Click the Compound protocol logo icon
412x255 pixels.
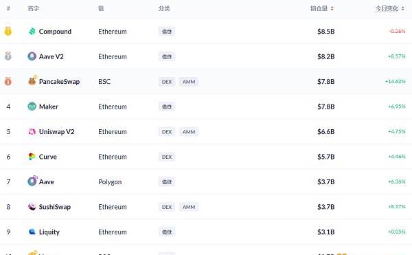pos(32,32)
